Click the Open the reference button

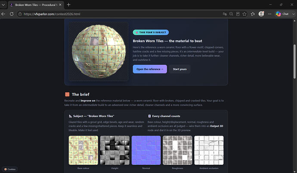150,69
